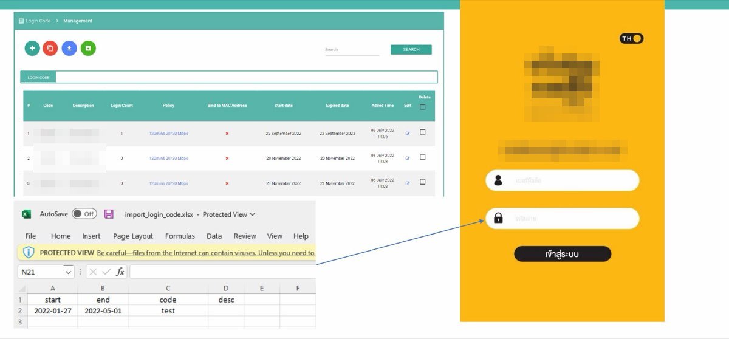Viewport: 729px width, 339px height.
Task: Click the red copy icon button
Action: click(x=50, y=49)
